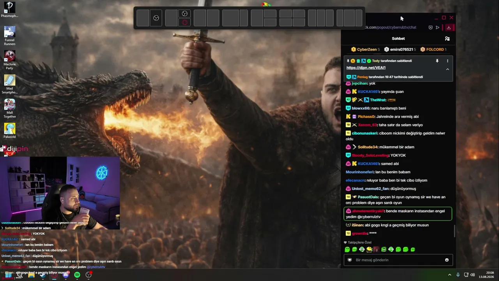Click the TheWrat username in chat

click(x=377, y=100)
